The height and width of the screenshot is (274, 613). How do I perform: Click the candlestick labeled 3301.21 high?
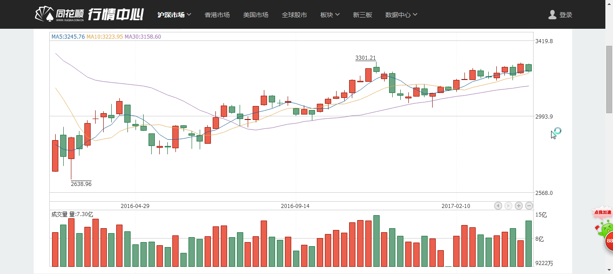click(x=376, y=69)
